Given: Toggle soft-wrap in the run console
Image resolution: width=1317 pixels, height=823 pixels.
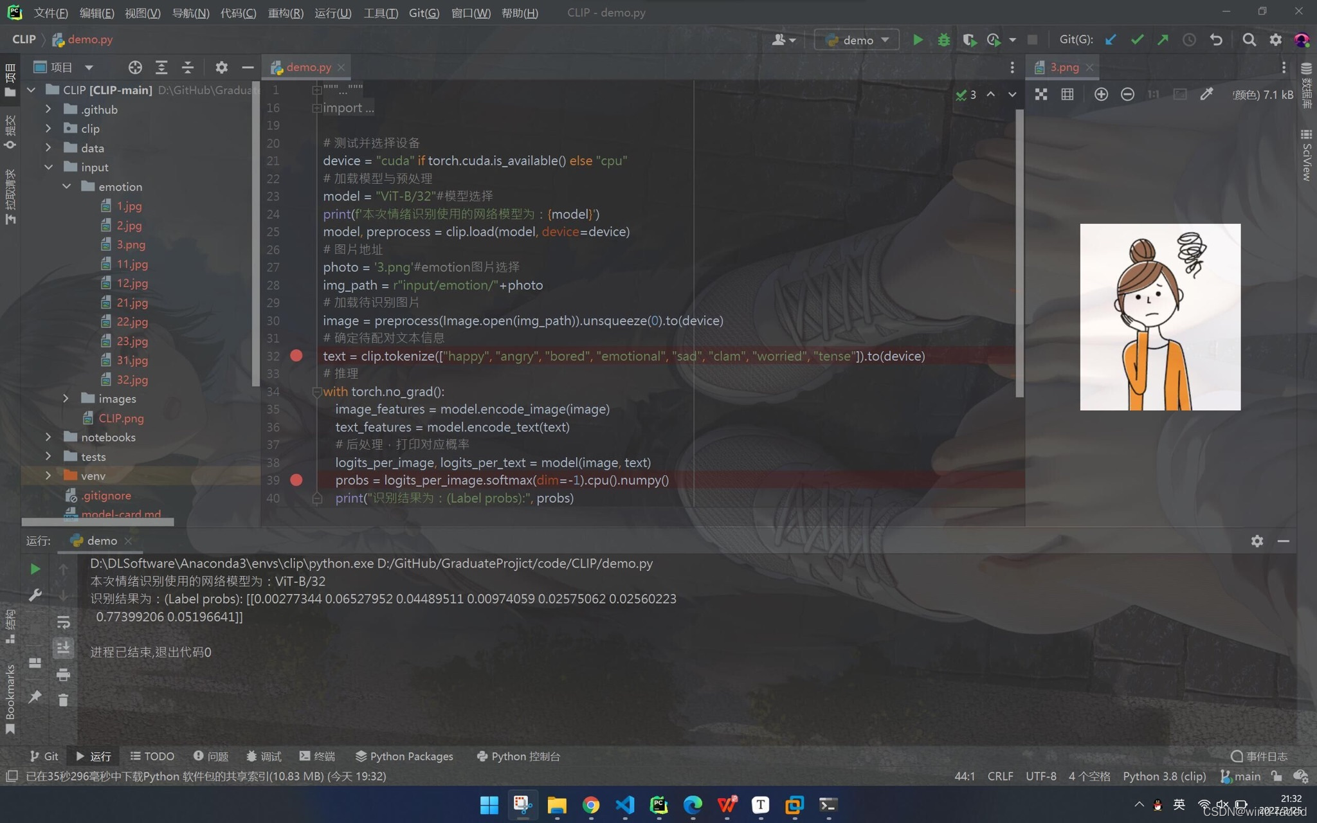Looking at the screenshot, I should point(63,622).
